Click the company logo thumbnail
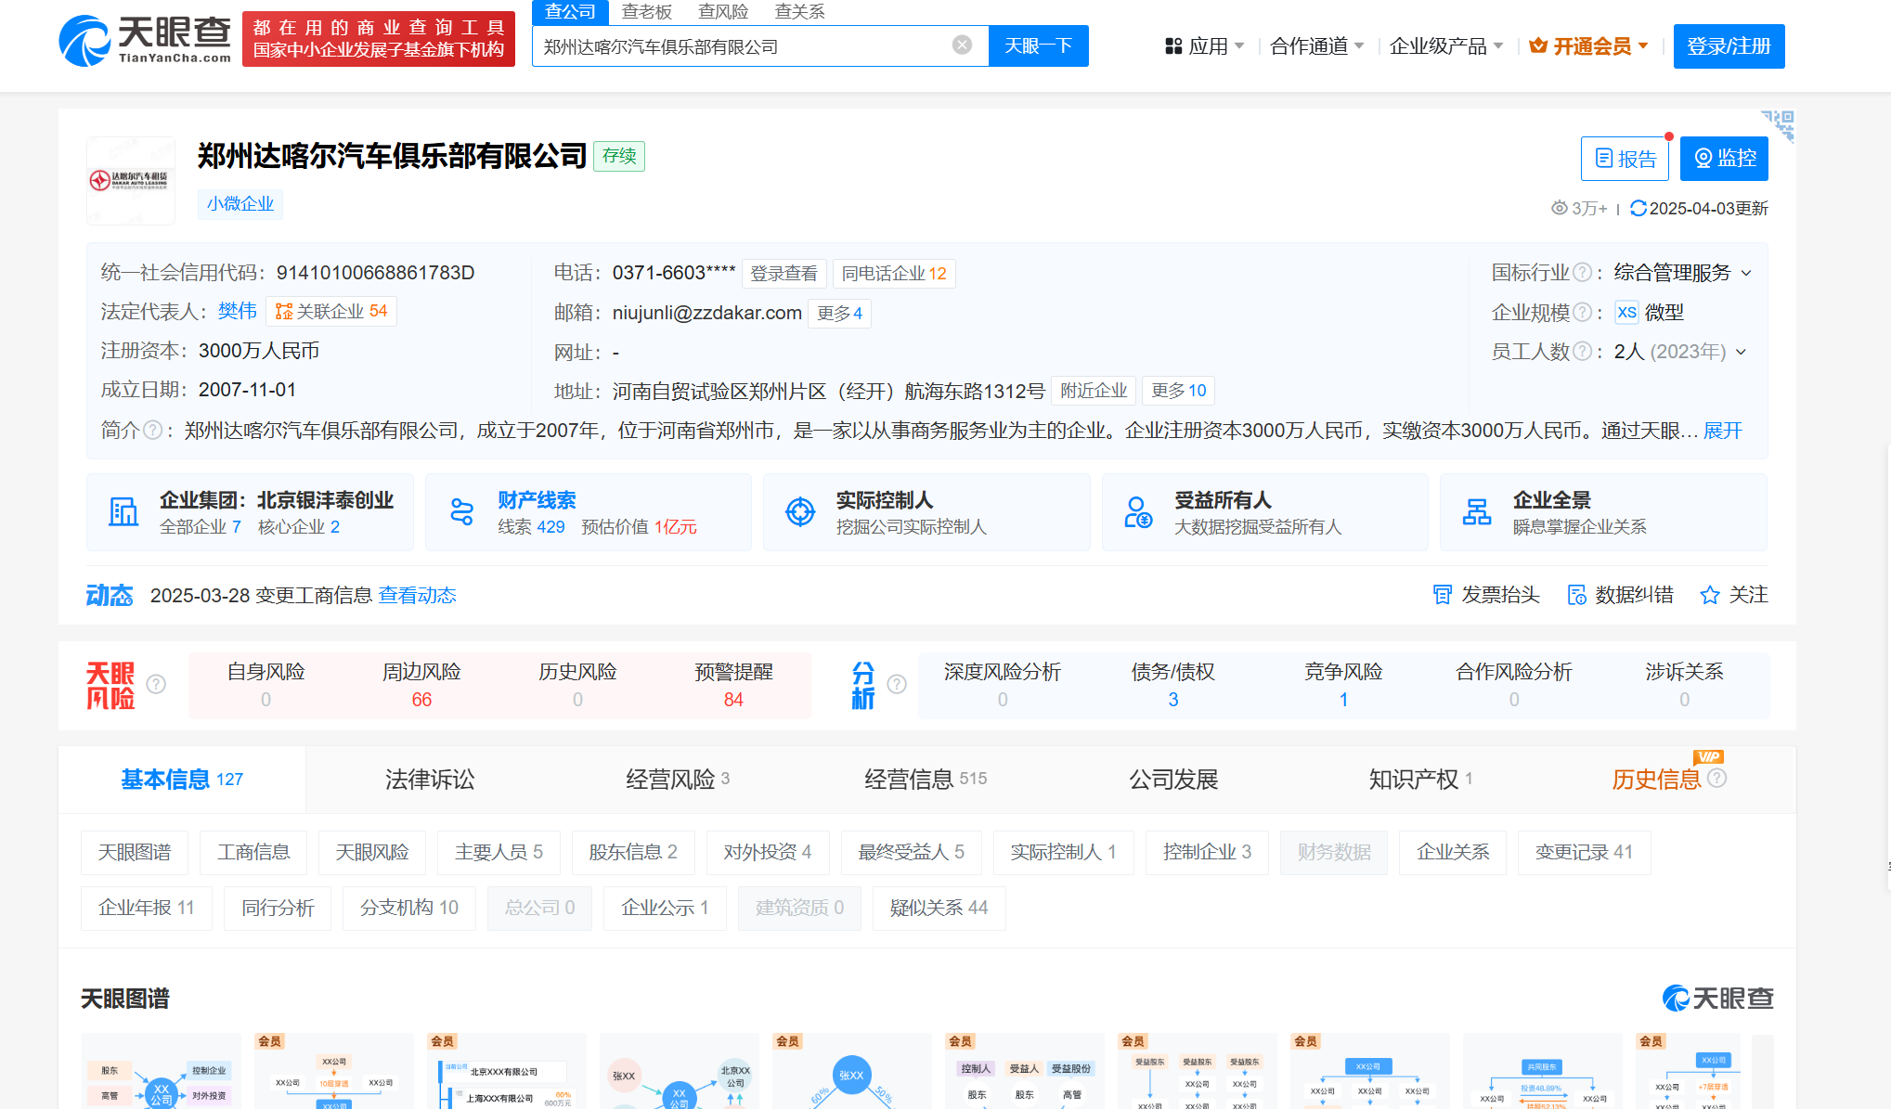 (x=131, y=181)
